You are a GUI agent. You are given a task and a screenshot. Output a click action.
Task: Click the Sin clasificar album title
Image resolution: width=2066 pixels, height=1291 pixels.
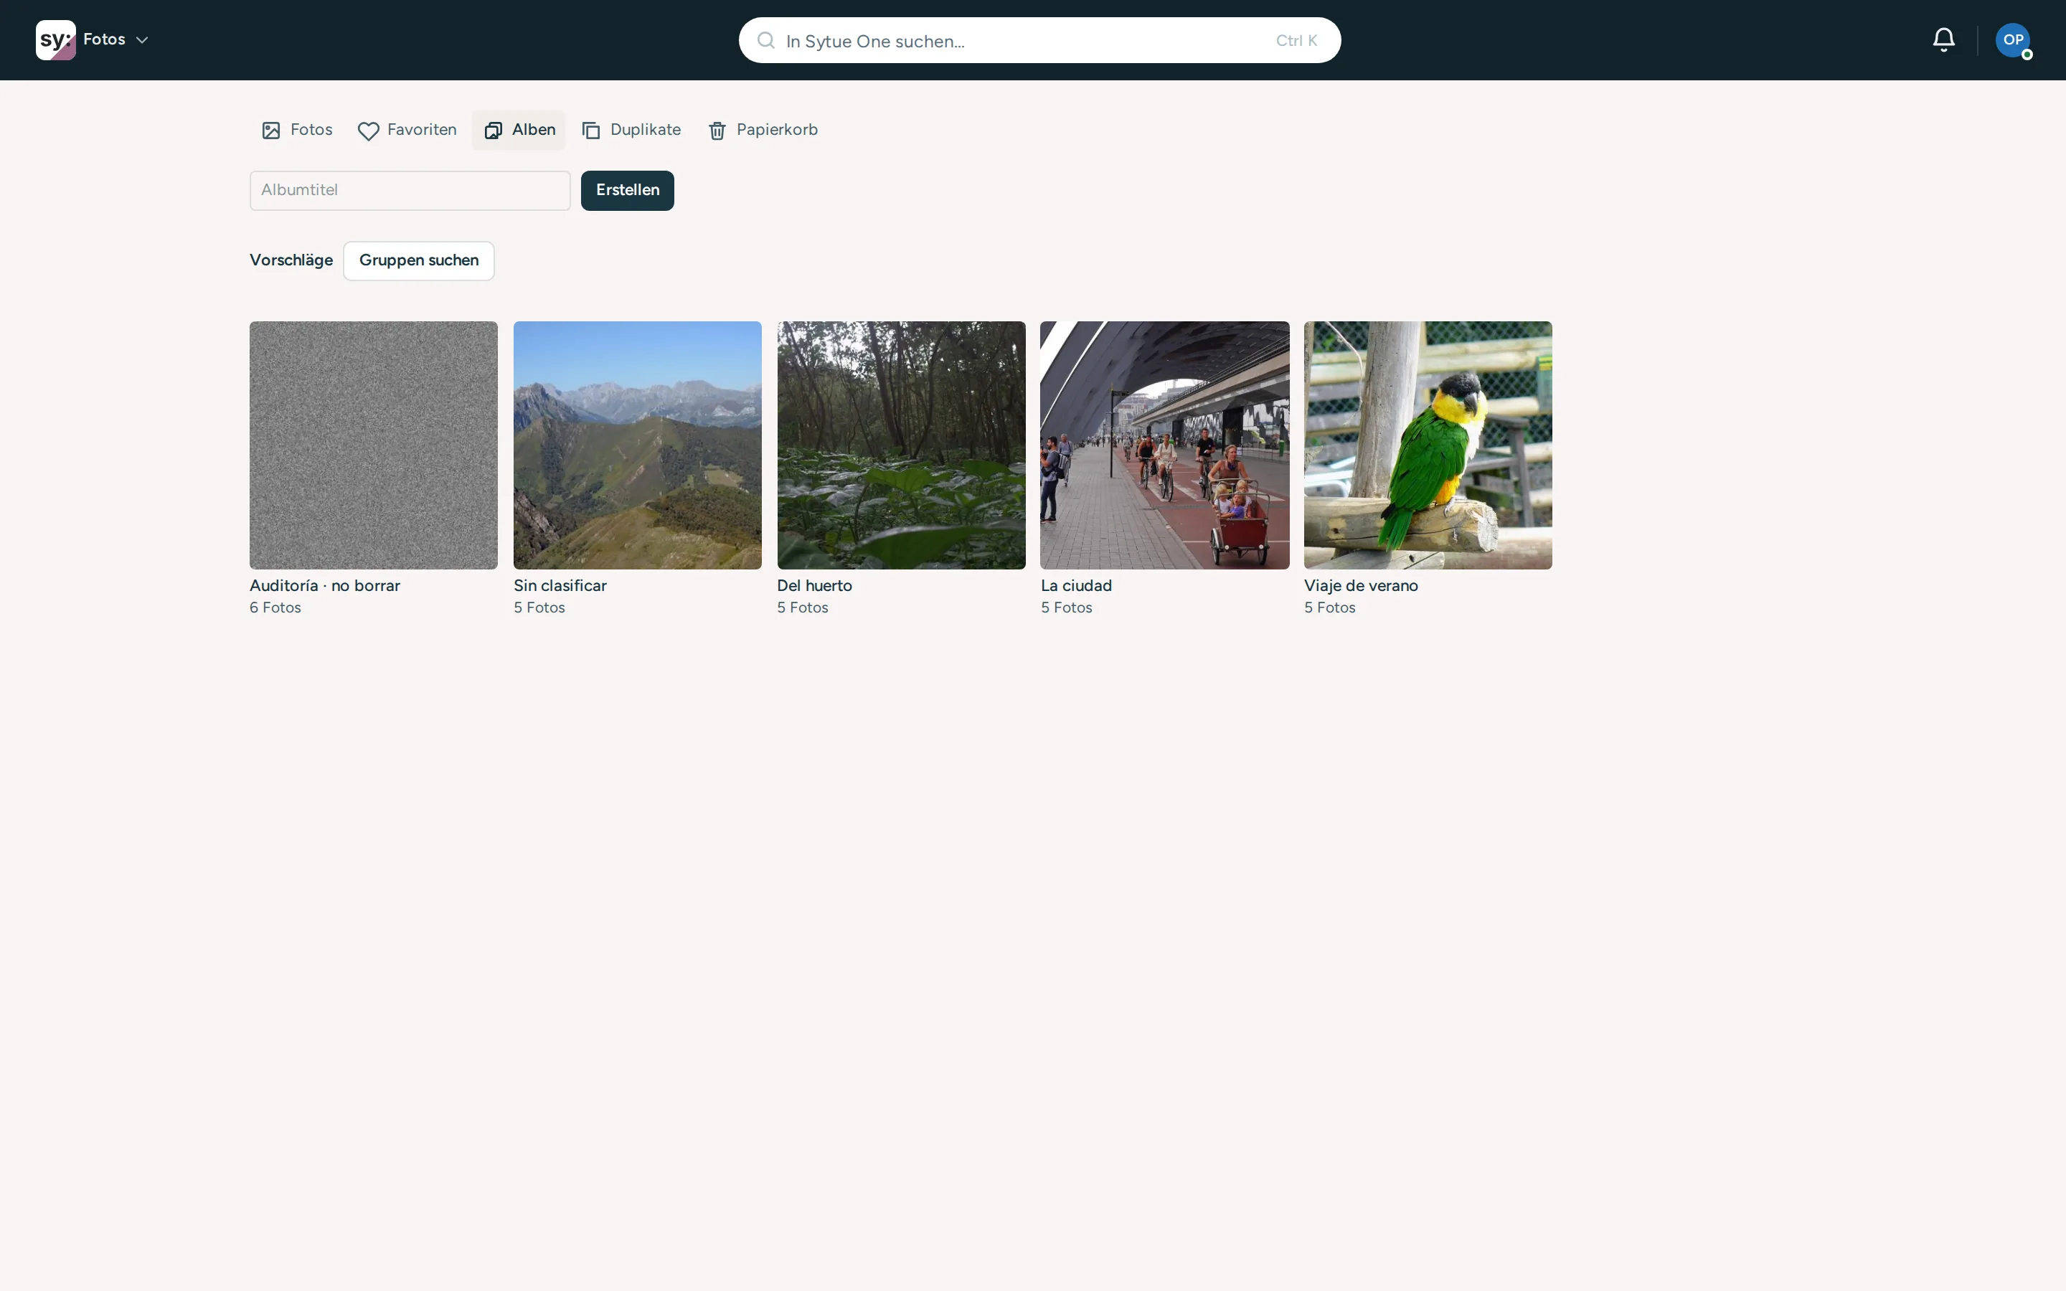point(560,586)
